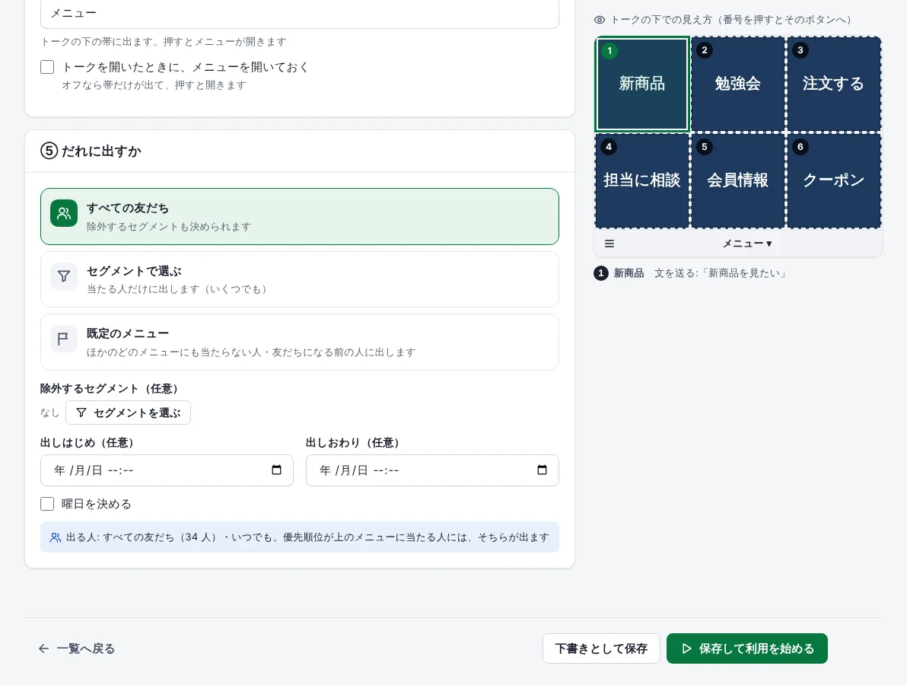This screenshot has width=907, height=685.
Task: Select the クーポン preview tile
Action: click(x=833, y=180)
